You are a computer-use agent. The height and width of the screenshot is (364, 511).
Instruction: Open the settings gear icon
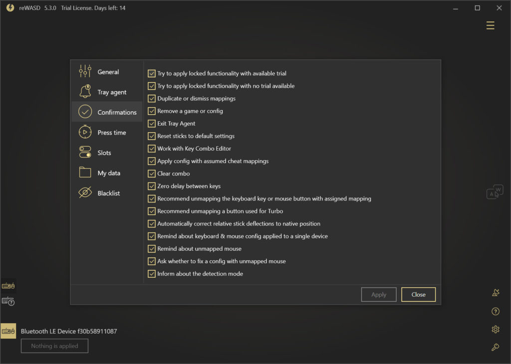[496, 330]
